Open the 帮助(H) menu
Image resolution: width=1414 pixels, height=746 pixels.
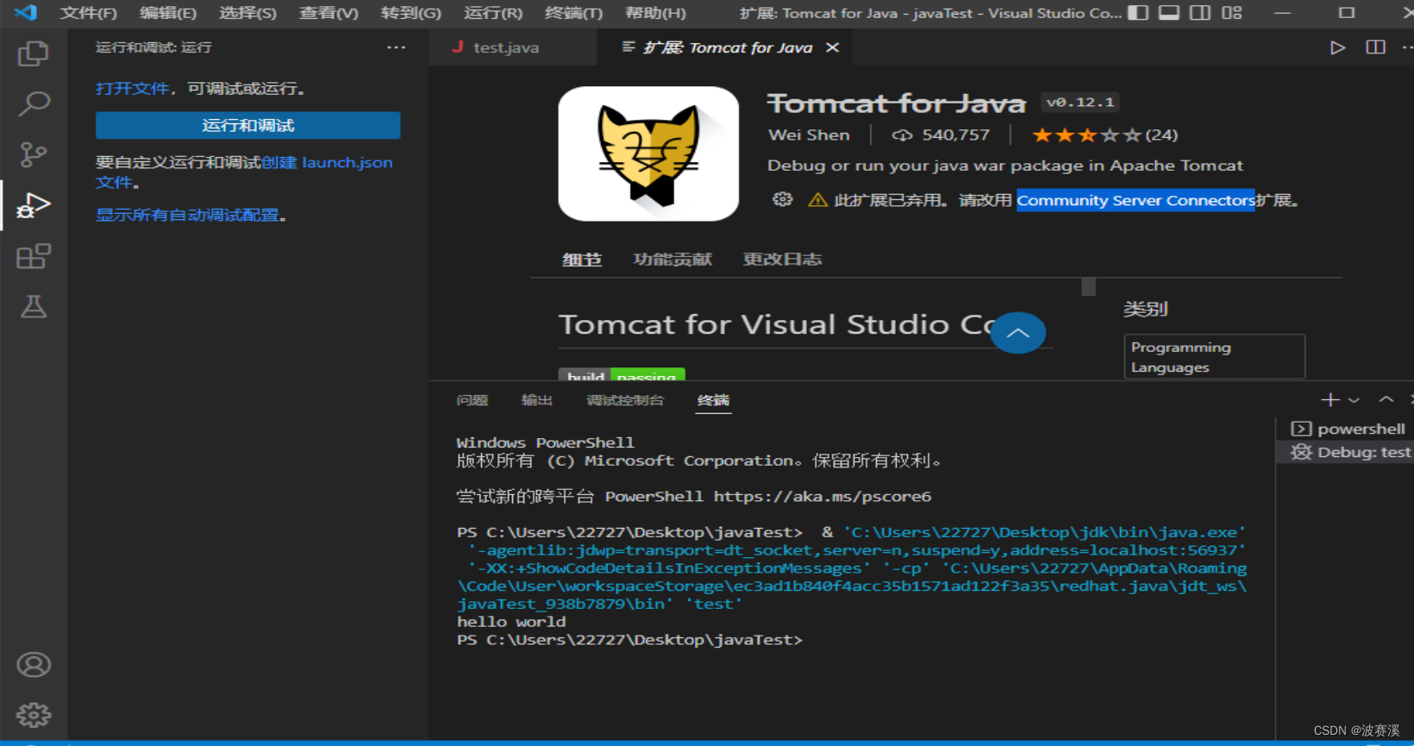click(655, 13)
